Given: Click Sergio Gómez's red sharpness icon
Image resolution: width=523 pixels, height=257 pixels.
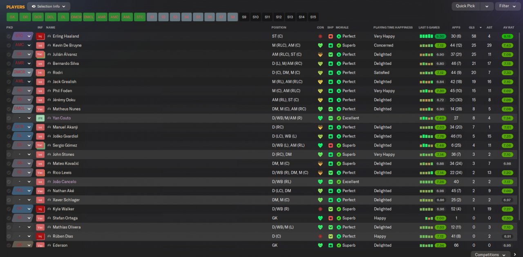Looking at the screenshot, I should pyautogui.click(x=331, y=145).
